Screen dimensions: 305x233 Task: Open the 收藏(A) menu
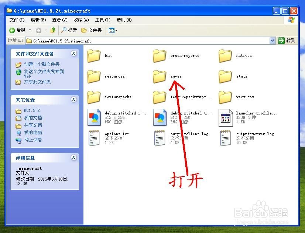[x=81, y=20]
